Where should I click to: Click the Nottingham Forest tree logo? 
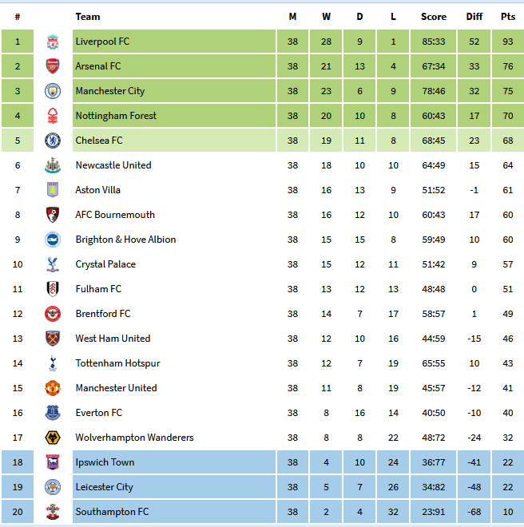coord(53,116)
